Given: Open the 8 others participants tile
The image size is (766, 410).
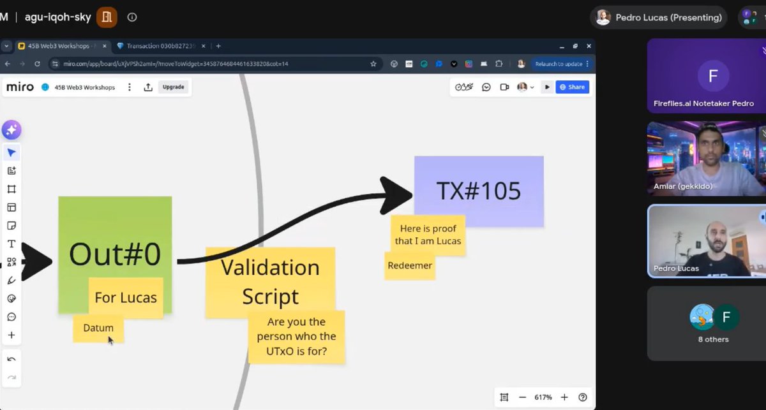Looking at the screenshot, I should [x=707, y=323].
